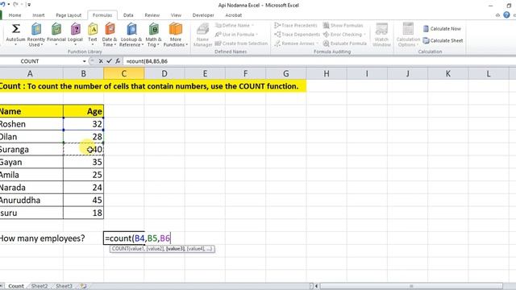Click cell with age 28
This screenshot has width=516, height=290.
pos(83,136)
